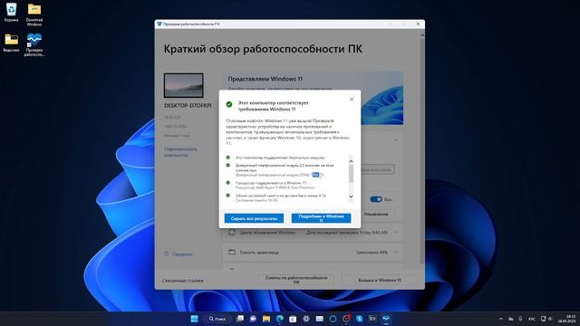Click the Windows Update sync icon
Viewport: 580px width, 326px height.
[232, 233]
